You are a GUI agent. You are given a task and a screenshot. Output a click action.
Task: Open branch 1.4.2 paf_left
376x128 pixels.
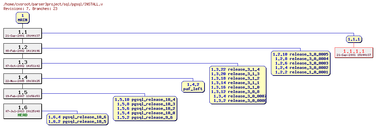tap(193, 87)
